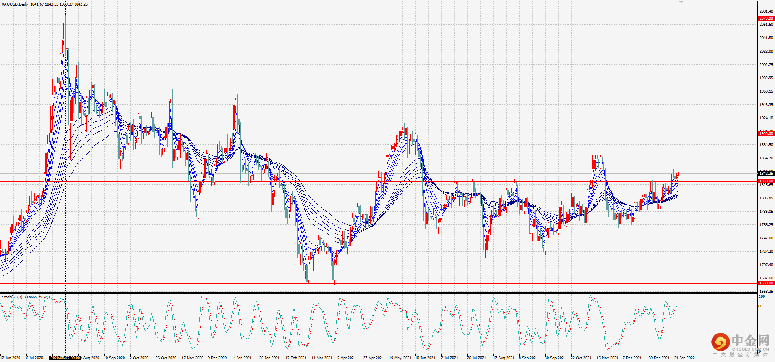775x362 pixels.
Task: Click the 1805.85 price scale value
Action: (766, 198)
